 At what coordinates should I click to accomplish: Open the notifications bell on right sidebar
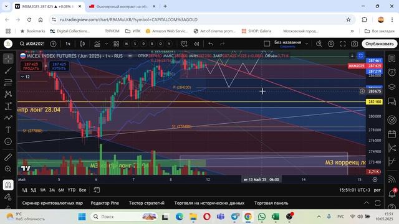click(x=392, y=194)
